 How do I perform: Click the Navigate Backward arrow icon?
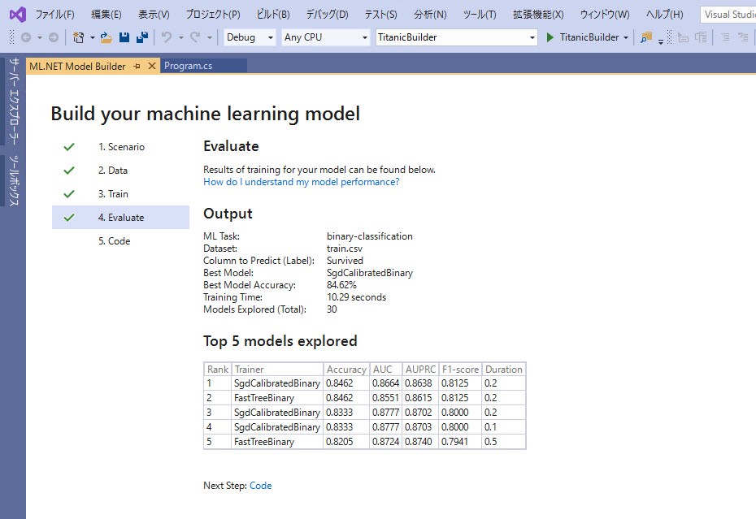pyautogui.click(x=26, y=37)
